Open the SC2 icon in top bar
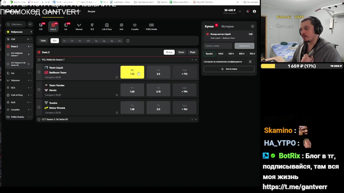Screen dimensions: 344x193 coord(92,26)
